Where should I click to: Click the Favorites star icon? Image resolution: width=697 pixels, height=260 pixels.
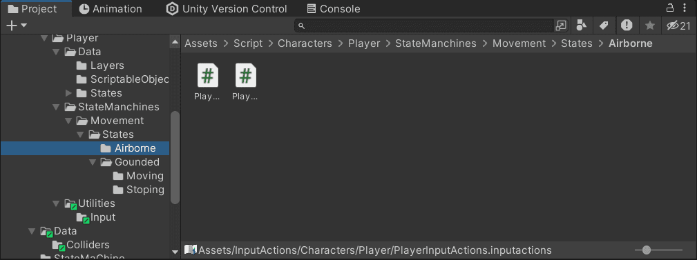tap(650, 26)
